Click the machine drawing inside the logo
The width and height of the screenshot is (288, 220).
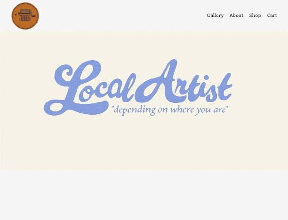point(25,16)
